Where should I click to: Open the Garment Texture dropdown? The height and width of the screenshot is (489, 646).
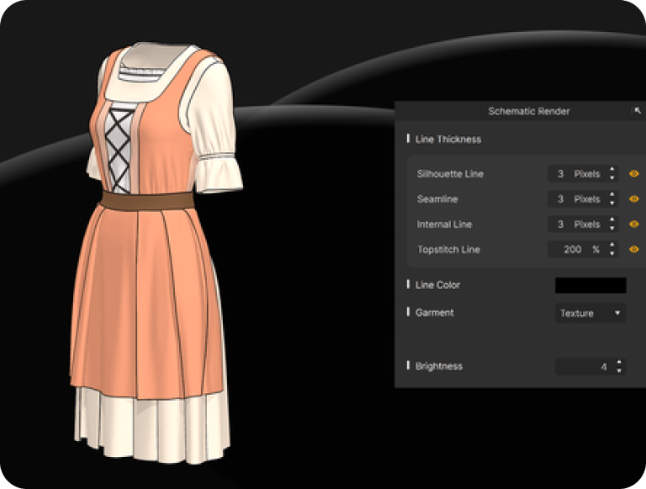(590, 313)
